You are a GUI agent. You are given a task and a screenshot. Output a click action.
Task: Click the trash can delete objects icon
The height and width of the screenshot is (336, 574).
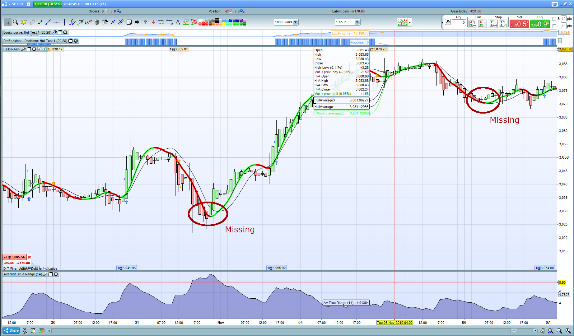pyautogui.click(x=97, y=22)
